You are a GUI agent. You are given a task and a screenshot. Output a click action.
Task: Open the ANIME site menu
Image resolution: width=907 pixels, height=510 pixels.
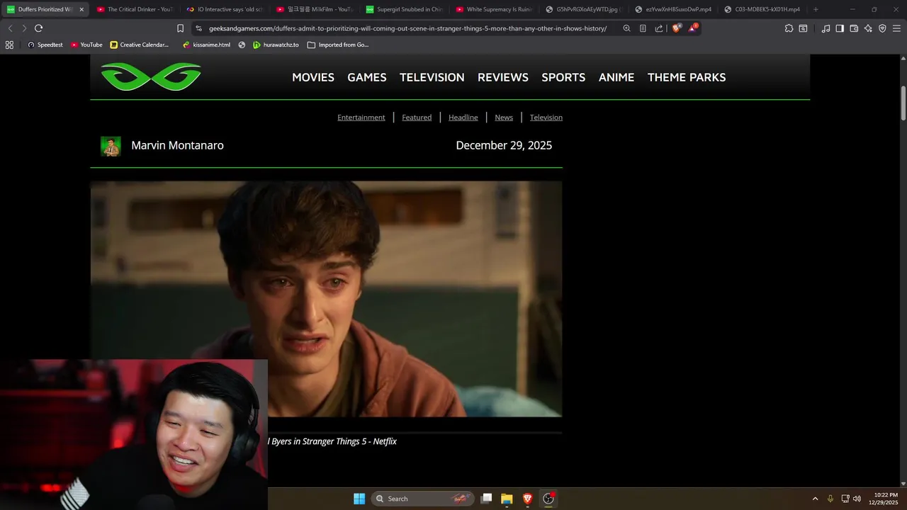coord(616,77)
